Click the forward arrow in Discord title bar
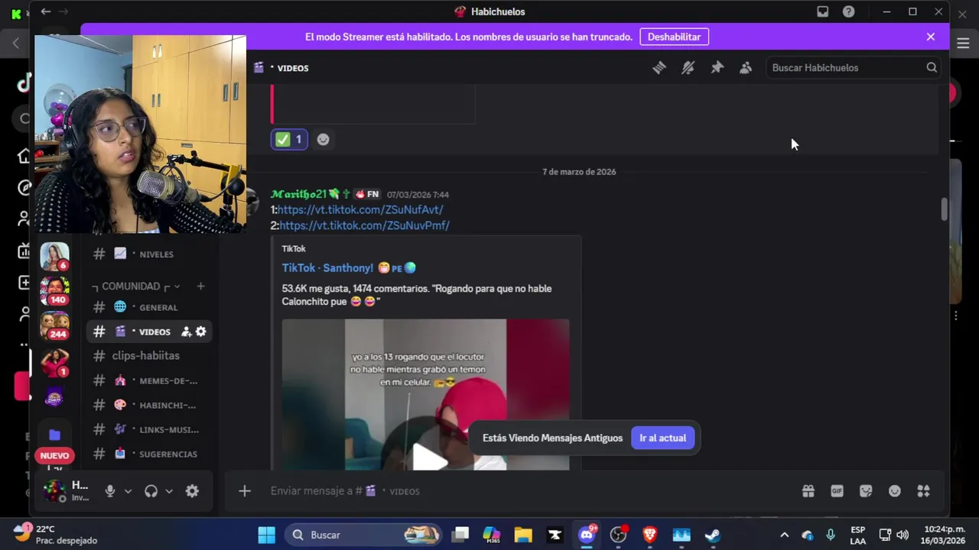This screenshot has width=979, height=550. pyautogui.click(x=63, y=11)
